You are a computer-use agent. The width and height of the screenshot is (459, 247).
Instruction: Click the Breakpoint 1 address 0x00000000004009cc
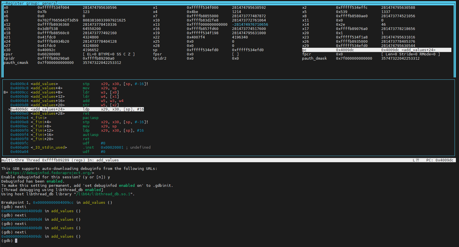click(53, 203)
